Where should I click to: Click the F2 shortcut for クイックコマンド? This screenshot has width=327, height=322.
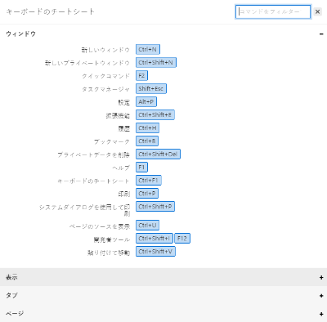(x=141, y=76)
